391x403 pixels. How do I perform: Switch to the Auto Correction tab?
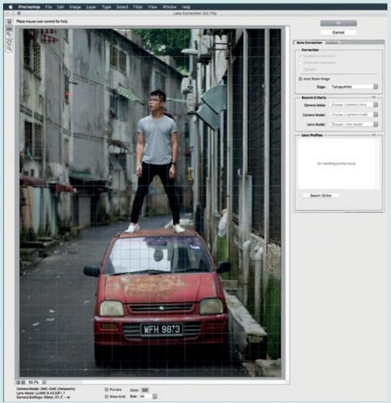click(309, 42)
